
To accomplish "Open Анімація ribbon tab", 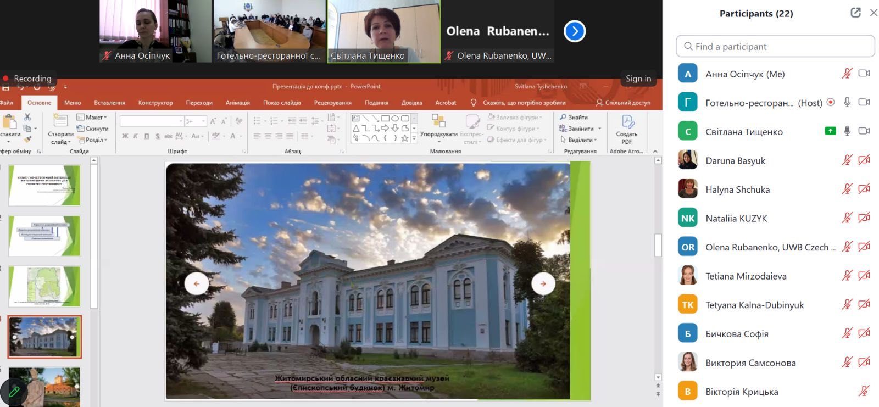I will click(x=237, y=103).
